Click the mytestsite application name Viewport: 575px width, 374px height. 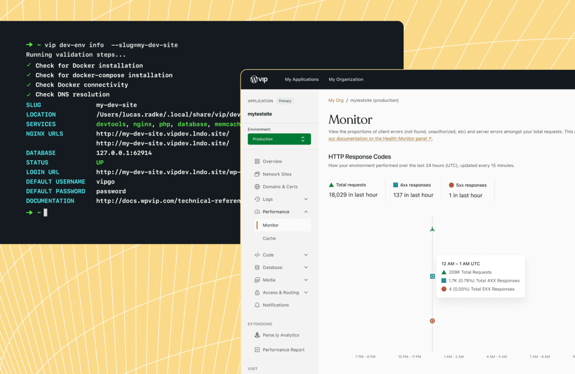[x=259, y=114]
